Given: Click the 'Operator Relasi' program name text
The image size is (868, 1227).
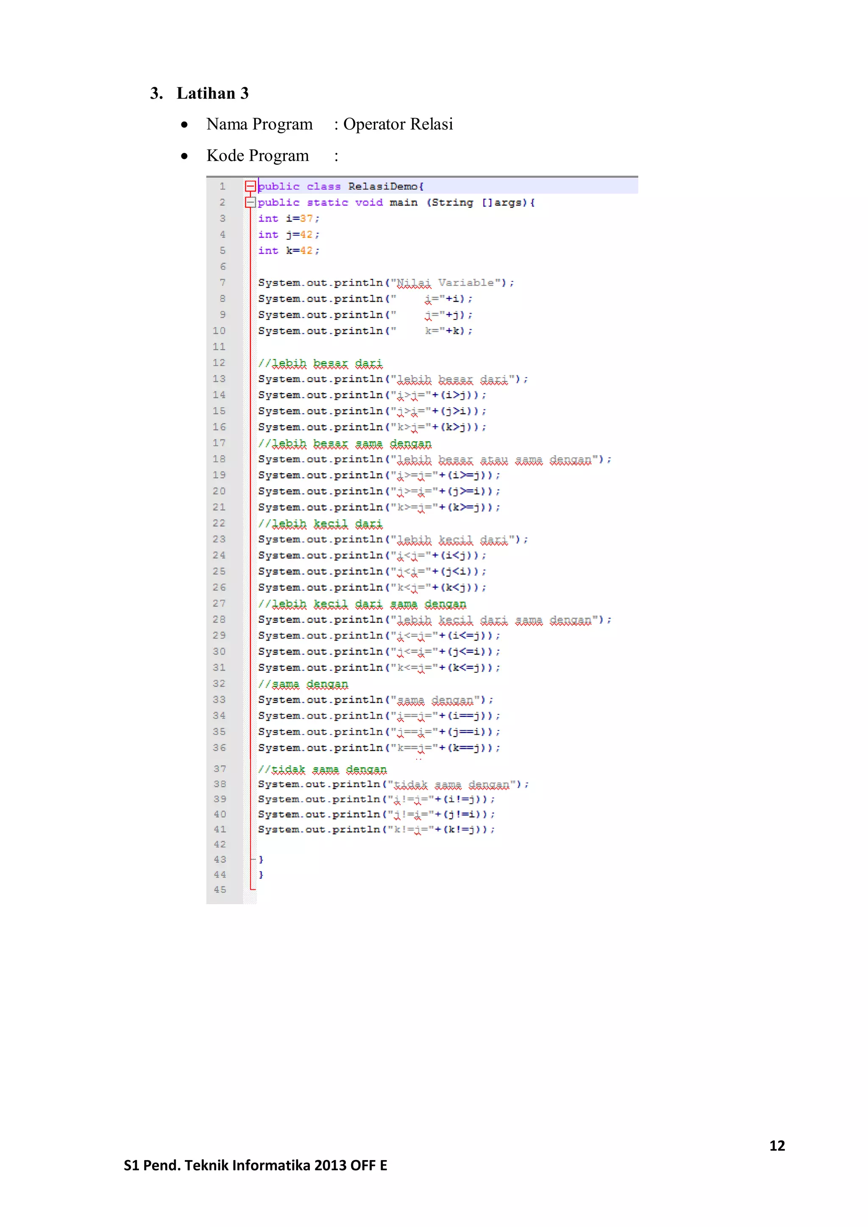Looking at the screenshot, I should pos(398,124).
